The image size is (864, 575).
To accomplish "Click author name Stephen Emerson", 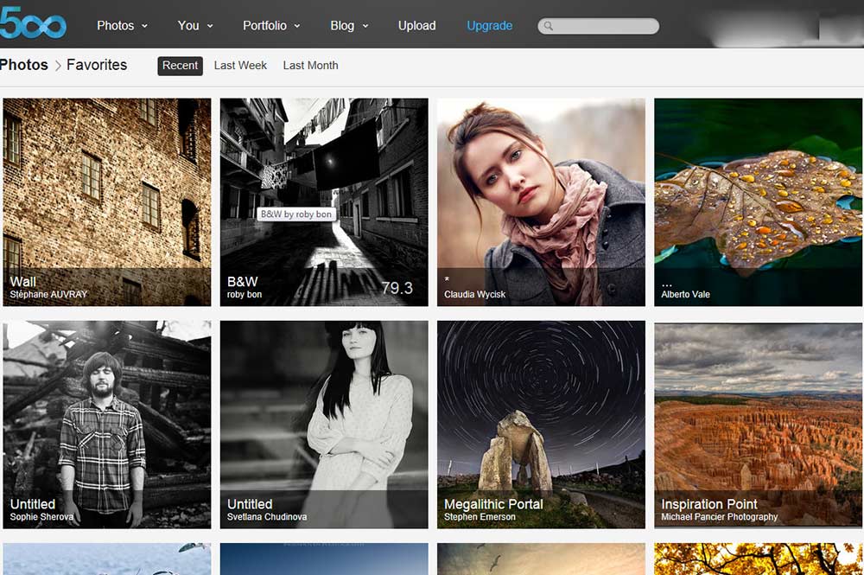I will point(480,517).
